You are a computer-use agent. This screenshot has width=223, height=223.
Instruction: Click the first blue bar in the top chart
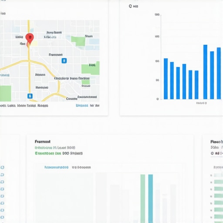tap(166, 79)
